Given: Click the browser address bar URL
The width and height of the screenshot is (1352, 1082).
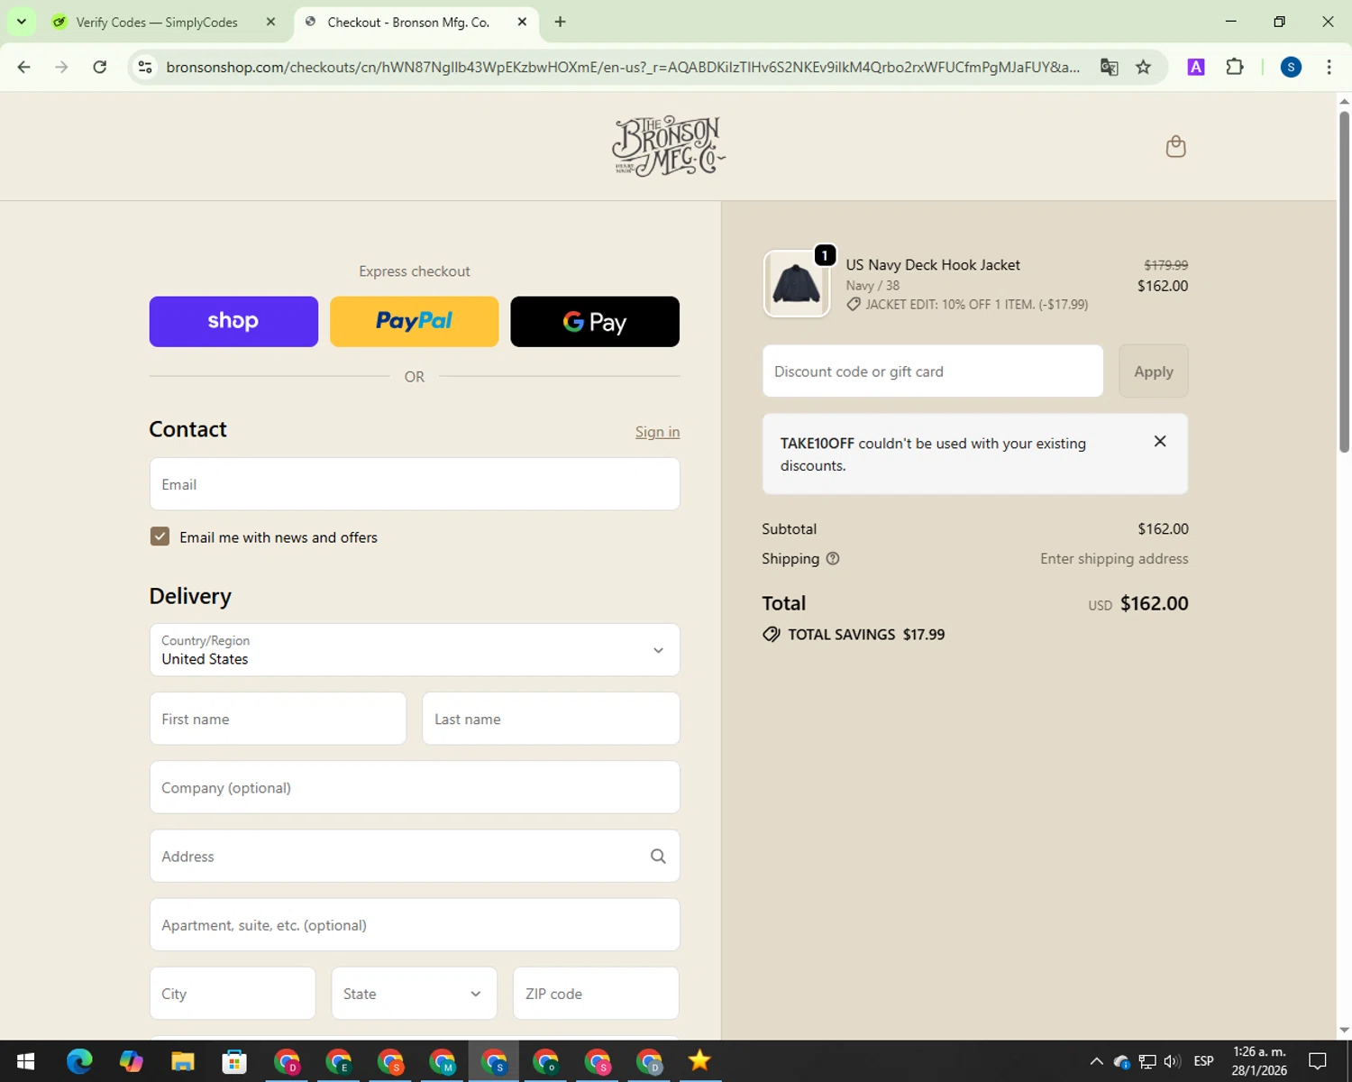Looking at the screenshot, I should click(x=622, y=67).
